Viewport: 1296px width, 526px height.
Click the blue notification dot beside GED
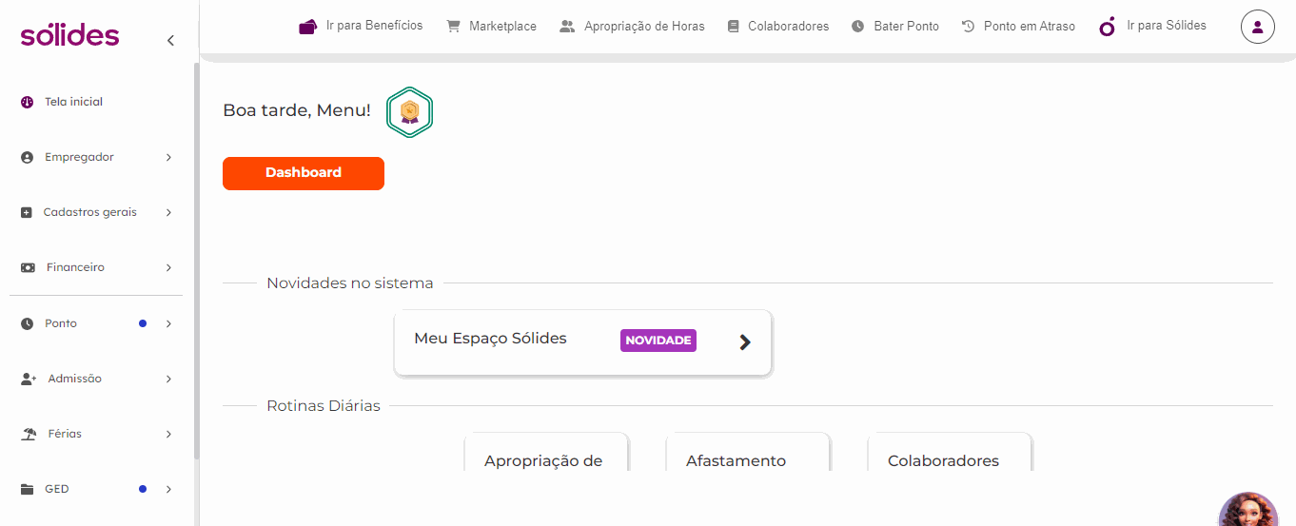click(x=143, y=489)
